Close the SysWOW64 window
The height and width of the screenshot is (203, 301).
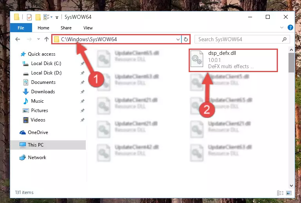pos(286,17)
